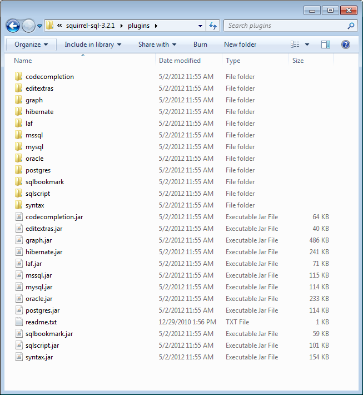Click the hibernate.jar file icon
The image size is (363, 395).
click(19, 252)
